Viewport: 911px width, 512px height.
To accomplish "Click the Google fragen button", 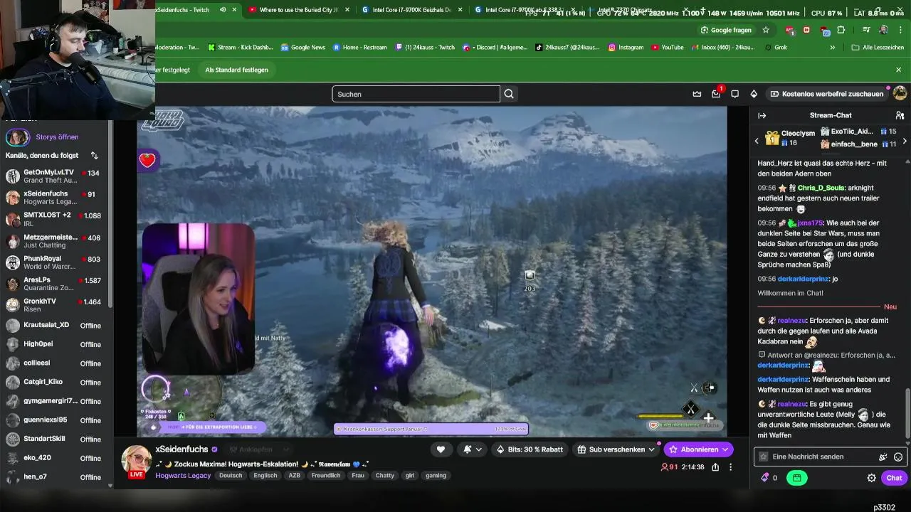I will tap(726, 30).
